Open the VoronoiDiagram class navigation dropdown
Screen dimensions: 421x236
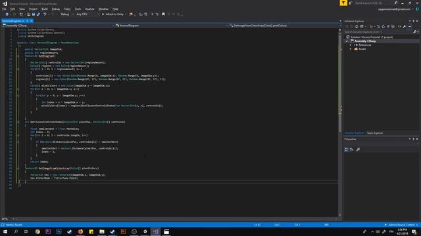tap(172, 26)
